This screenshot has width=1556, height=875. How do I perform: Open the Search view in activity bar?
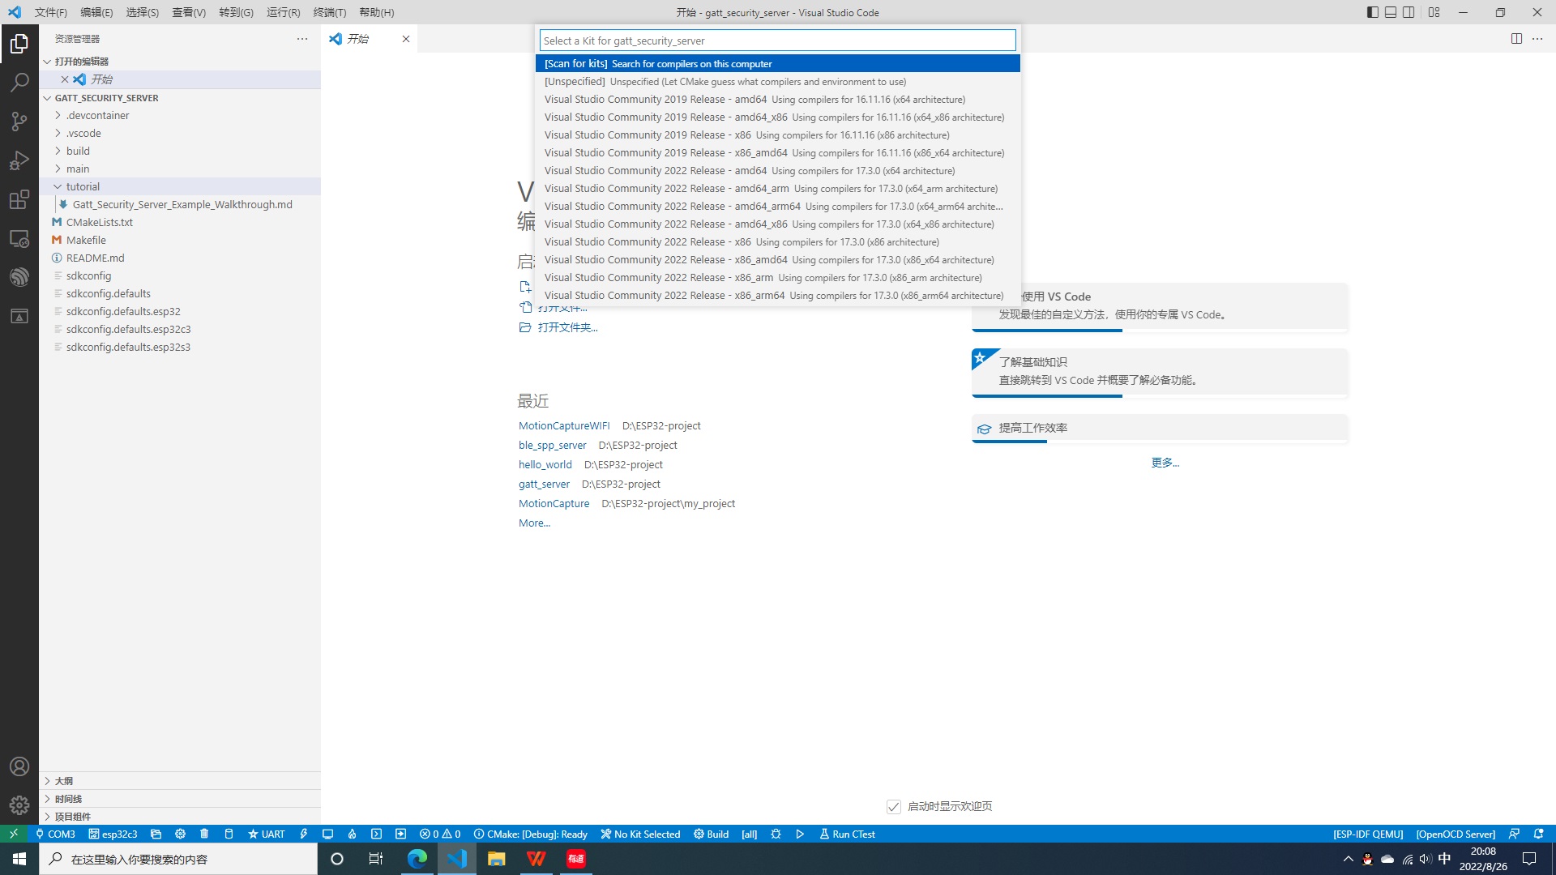(x=19, y=82)
